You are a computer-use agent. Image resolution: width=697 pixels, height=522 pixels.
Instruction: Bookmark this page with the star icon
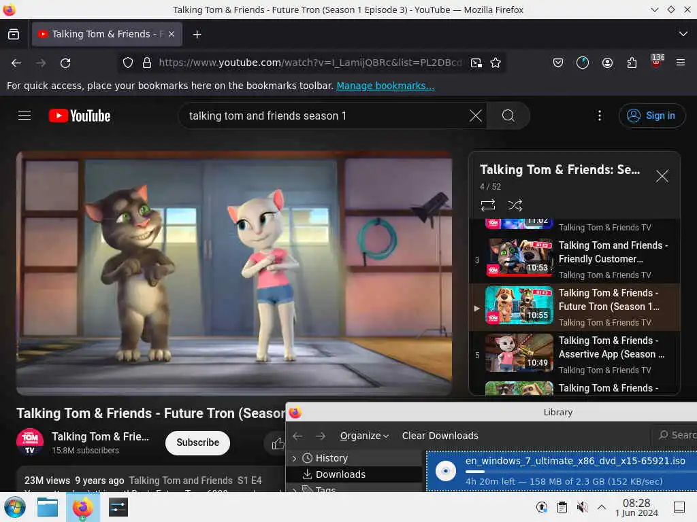tap(496, 63)
